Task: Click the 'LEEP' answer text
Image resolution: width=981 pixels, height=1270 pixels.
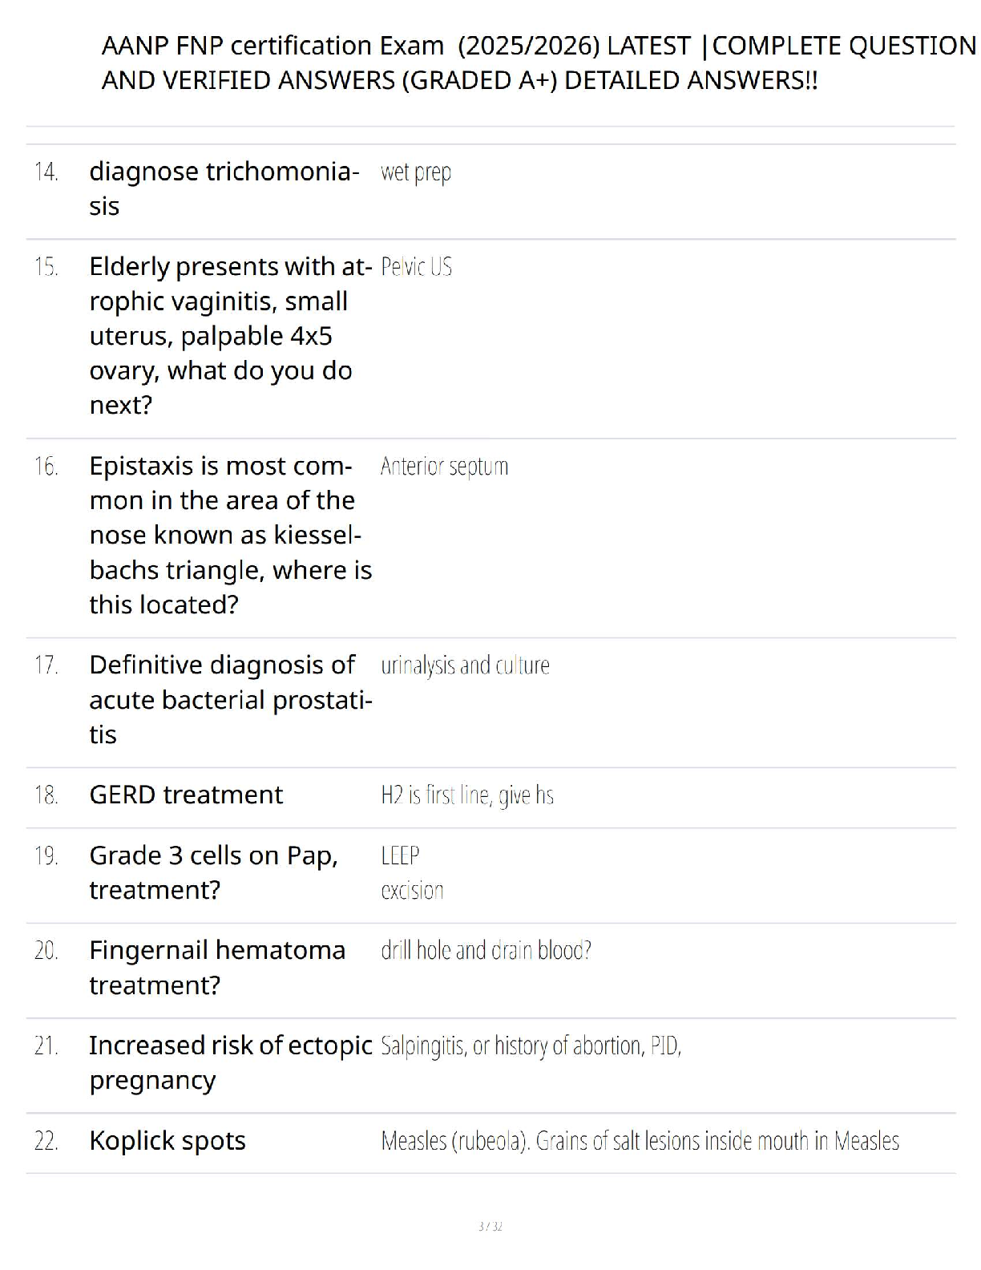Action: coord(400,855)
